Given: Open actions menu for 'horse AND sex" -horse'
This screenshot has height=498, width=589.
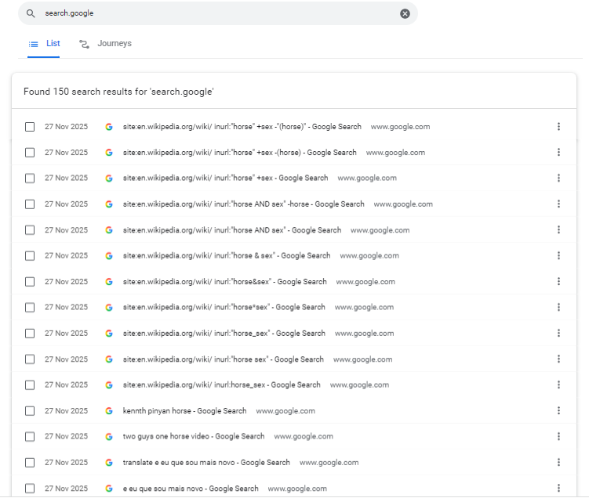Looking at the screenshot, I should (558, 204).
